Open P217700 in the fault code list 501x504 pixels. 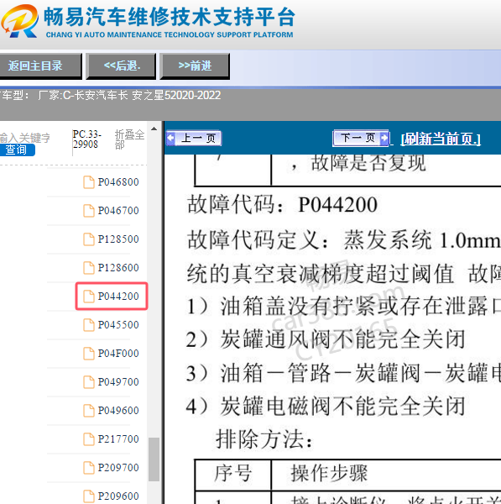[118, 439]
